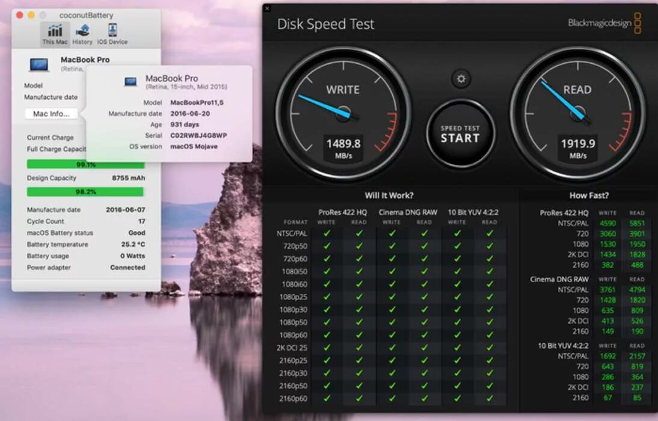The width and height of the screenshot is (658, 421).
Task: Select Cinema DNG RAW NTSC/PAL read 4794
Action: coord(637,290)
